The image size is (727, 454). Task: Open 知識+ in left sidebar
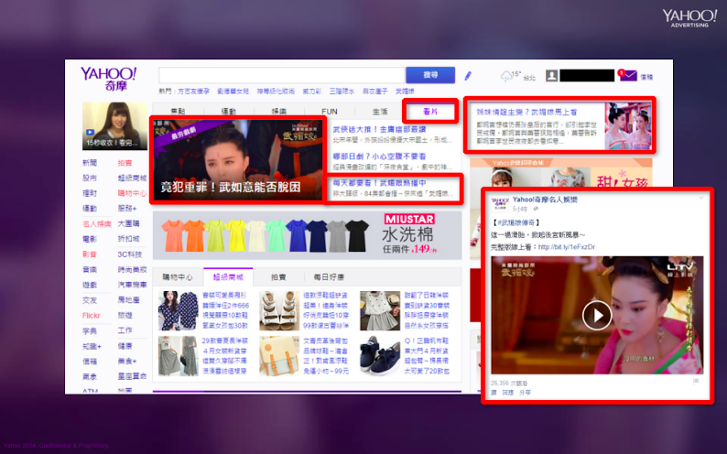[92, 346]
